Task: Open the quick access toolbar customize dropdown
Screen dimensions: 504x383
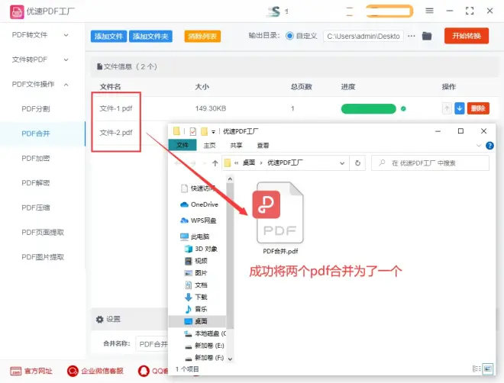Action: [x=213, y=132]
